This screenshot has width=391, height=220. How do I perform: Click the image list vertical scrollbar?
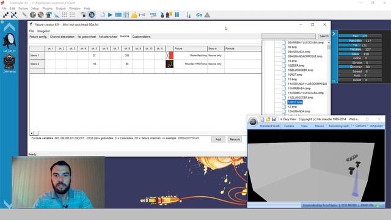click(329, 78)
